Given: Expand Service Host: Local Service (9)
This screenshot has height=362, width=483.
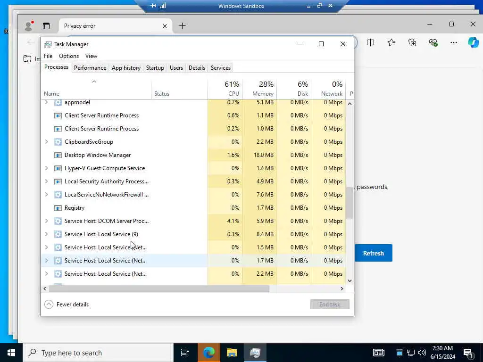Looking at the screenshot, I should (47, 234).
